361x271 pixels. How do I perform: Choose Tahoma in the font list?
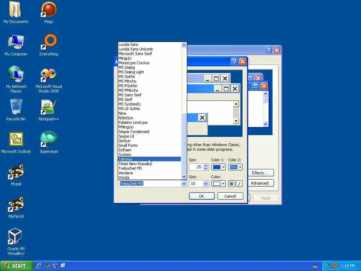[x=149, y=159]
